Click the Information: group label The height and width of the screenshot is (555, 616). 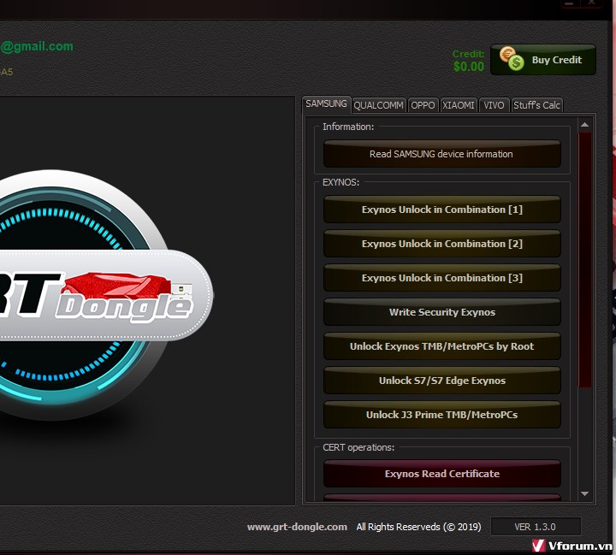(x=348, y=127)
